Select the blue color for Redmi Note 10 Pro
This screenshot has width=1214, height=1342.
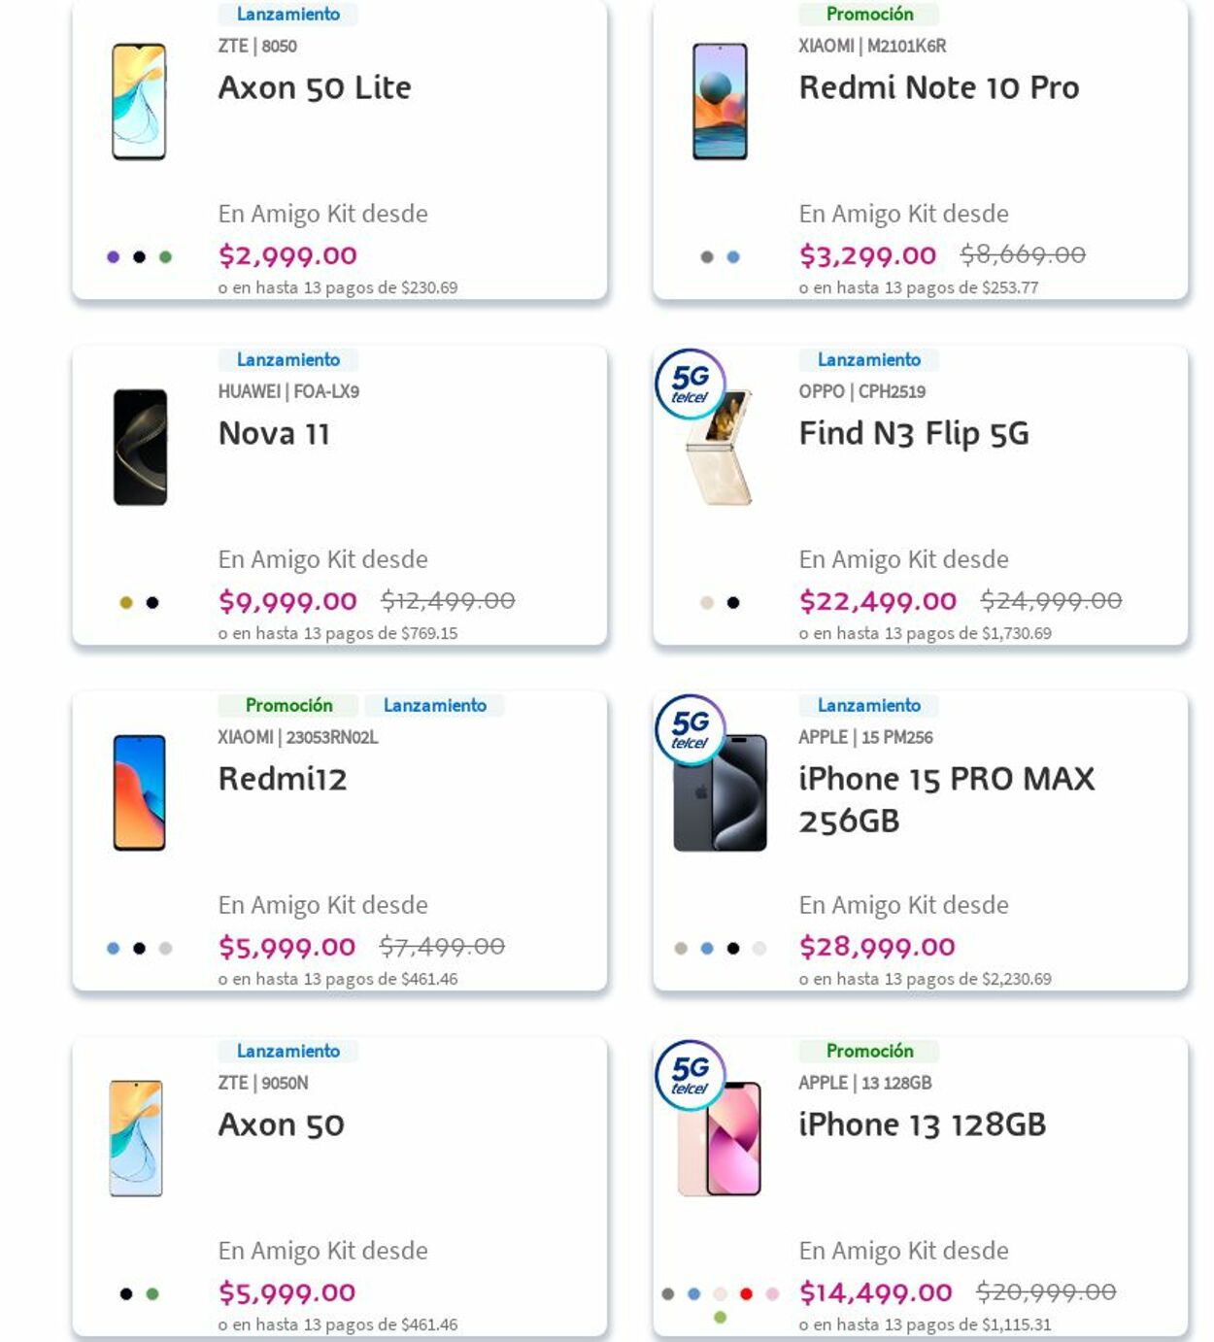point(733,257)
